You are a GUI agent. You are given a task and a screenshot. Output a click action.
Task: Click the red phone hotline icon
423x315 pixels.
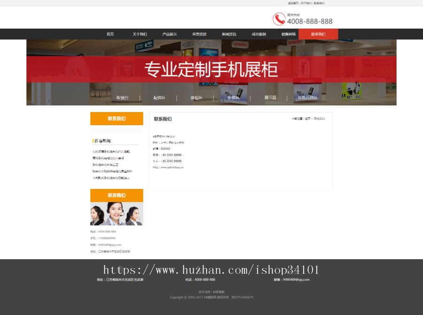coord(277,19)
